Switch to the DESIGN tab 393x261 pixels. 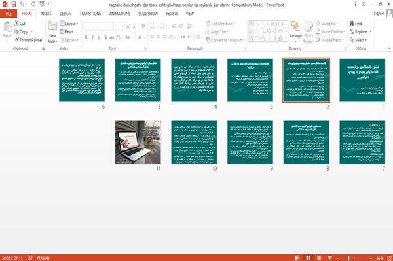pyautogui.click(x=65, y=14)
